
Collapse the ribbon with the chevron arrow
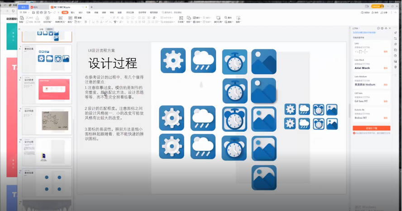point(394,13)
